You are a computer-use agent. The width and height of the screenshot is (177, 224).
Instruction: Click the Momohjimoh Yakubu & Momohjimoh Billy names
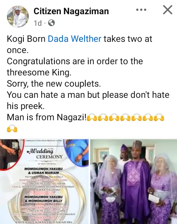[x=44, y=199]
